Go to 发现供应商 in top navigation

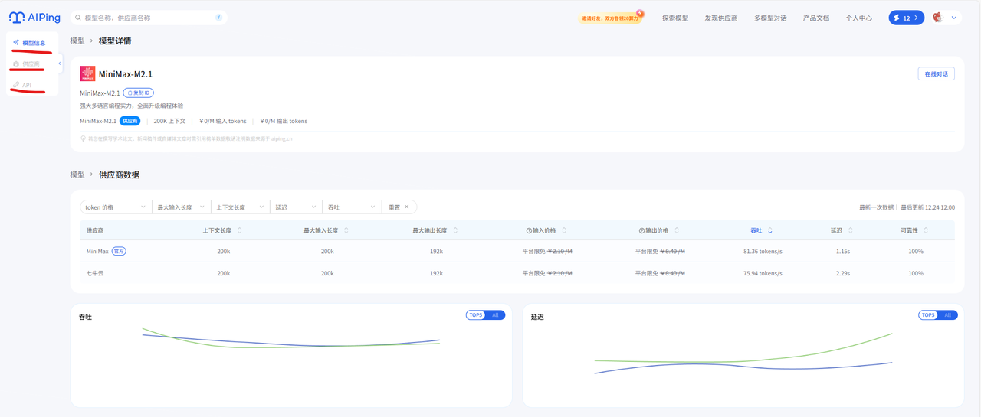coord(721,18)
